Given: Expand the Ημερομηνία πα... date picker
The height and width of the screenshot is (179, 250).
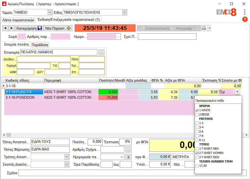Looking at the screenshot, I should coord(122,157).
